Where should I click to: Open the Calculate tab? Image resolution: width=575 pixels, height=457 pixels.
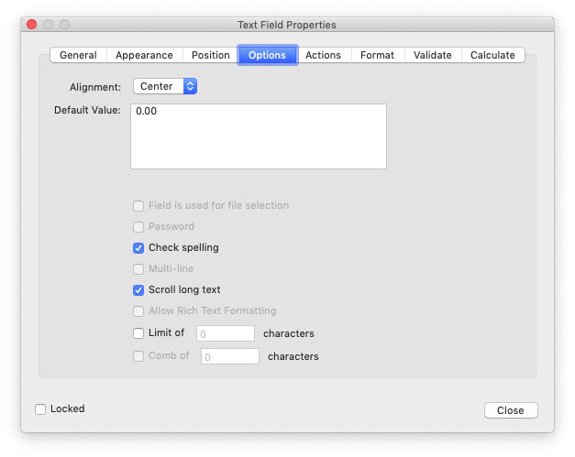492,55
